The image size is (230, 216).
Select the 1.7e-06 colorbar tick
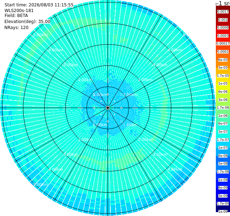point(223,108)
